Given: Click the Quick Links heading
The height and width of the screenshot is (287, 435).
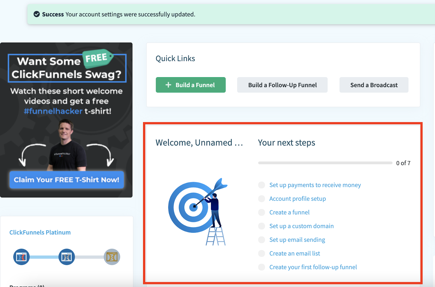Looking at the screenshot, I should (x=175, y=59).
